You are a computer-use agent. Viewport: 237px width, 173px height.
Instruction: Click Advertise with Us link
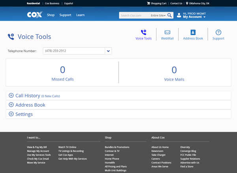point(190,163)
